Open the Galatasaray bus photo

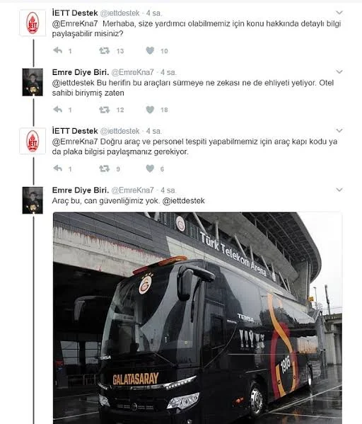point(197,318)
